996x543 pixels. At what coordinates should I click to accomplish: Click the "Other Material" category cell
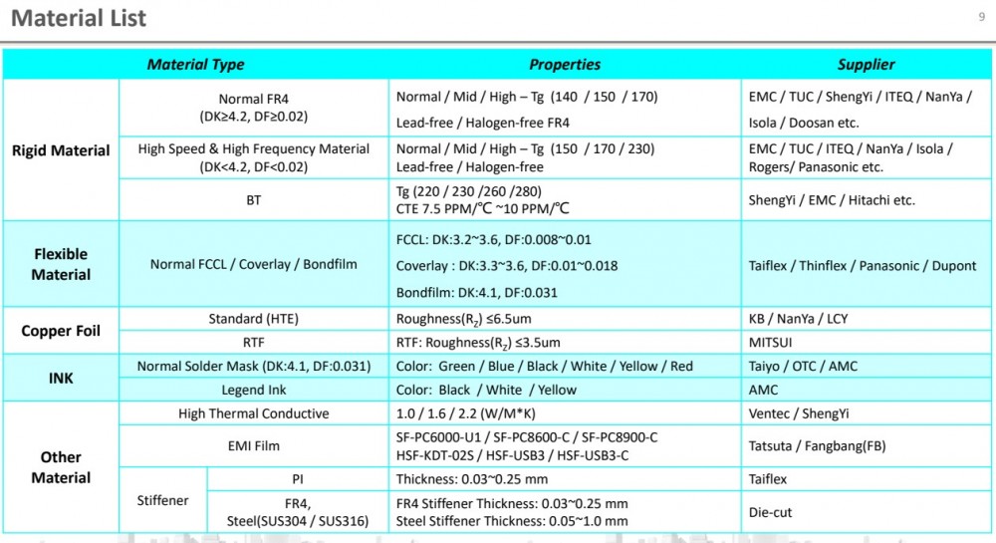coord(61,467)
